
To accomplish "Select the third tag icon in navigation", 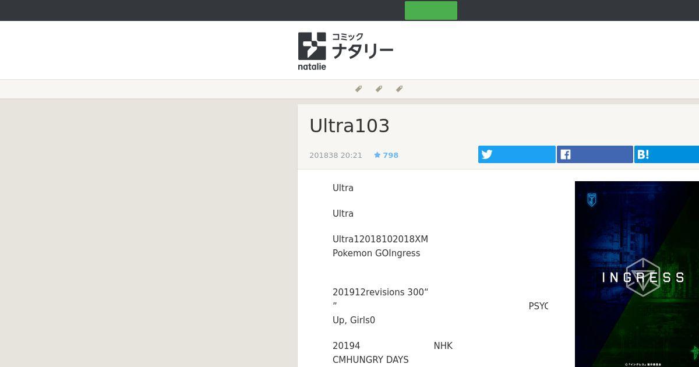I will (399, 89).
